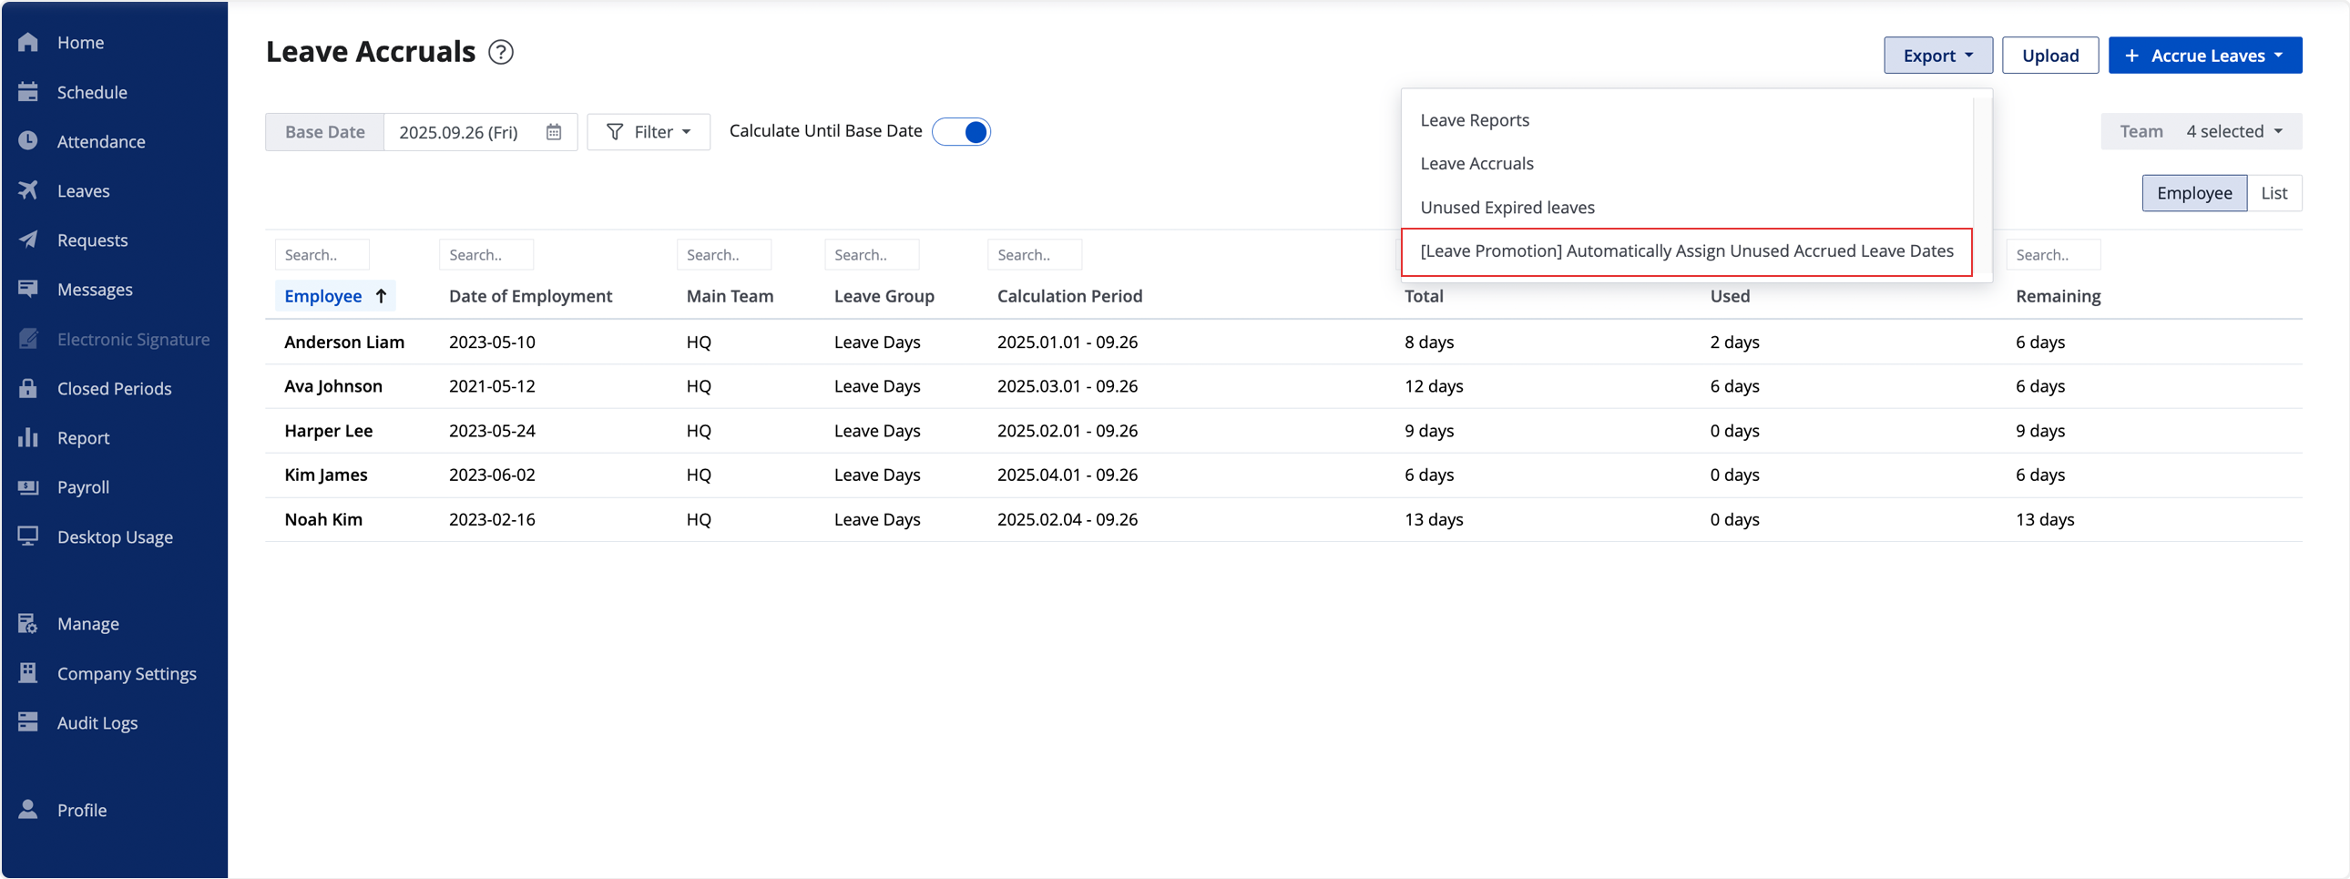Expand the Filter dropdown

[649, 132]
